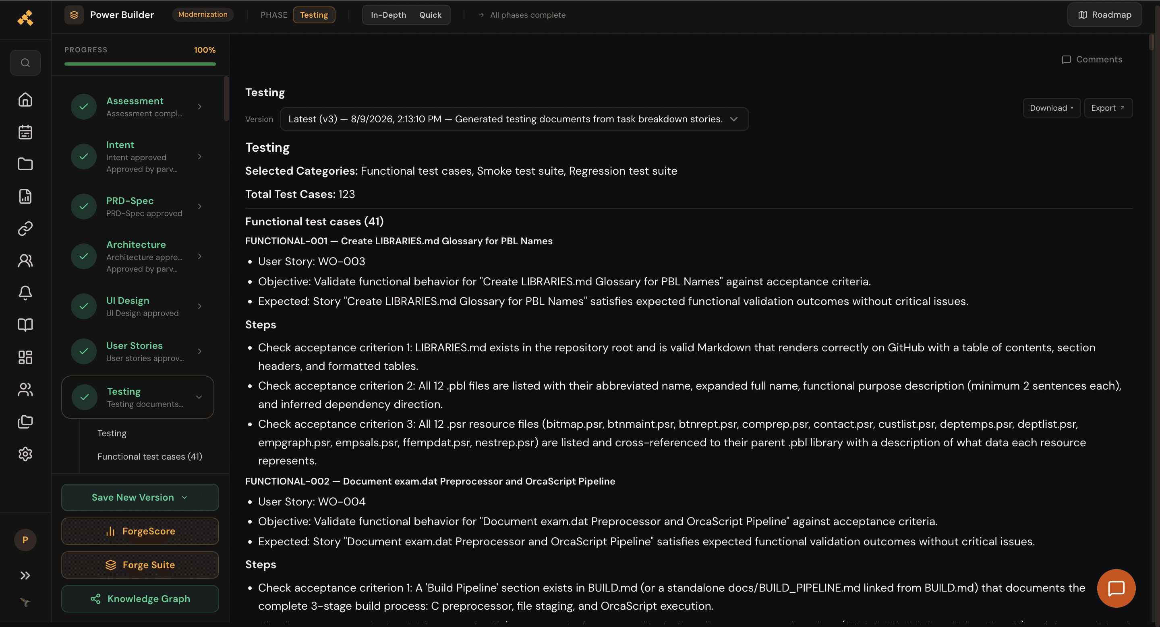Expand the UI Design phase chevron

pos(199,306)
